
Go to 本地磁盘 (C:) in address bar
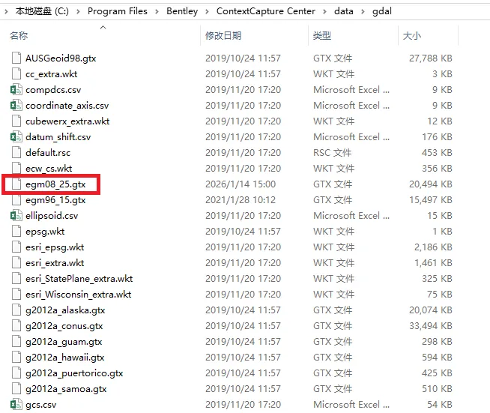click(x=42, y=11)
